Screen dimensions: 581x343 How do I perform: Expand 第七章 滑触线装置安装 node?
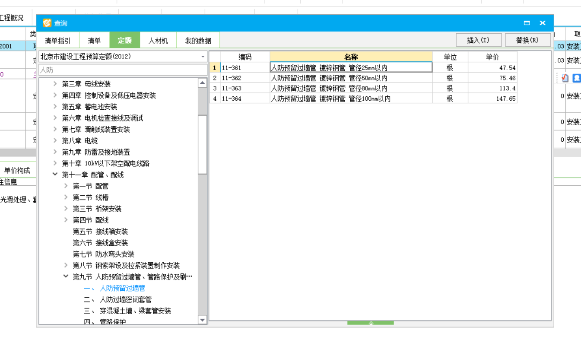[x=55, y=129]
